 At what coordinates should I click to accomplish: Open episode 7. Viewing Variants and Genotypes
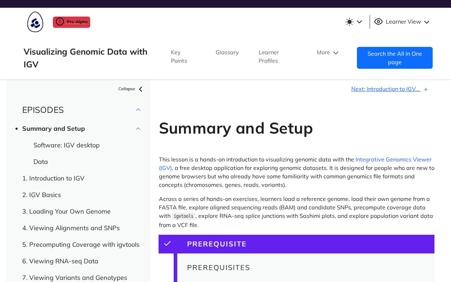pyautogui.click(x=75, y=278)
